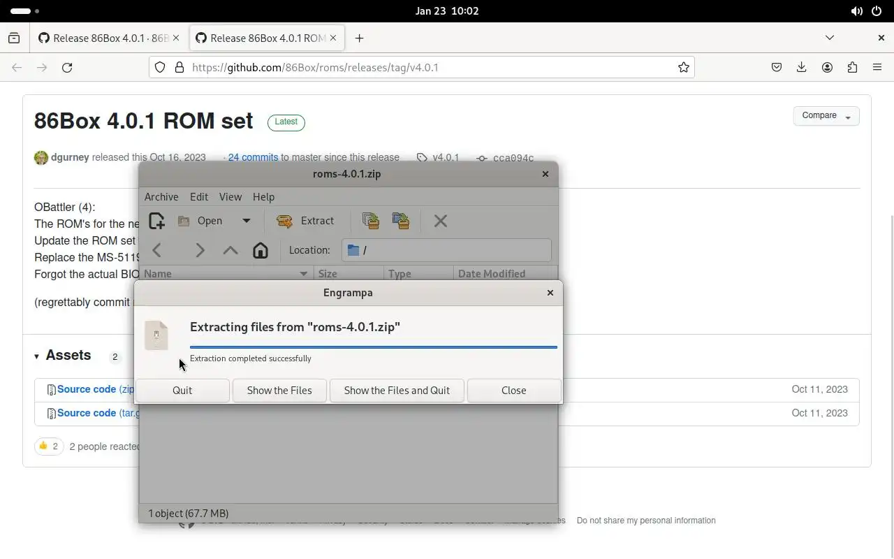Viewport: 894px width, 559px height.
Task: Click the Location path field
Action: (446, 250)
